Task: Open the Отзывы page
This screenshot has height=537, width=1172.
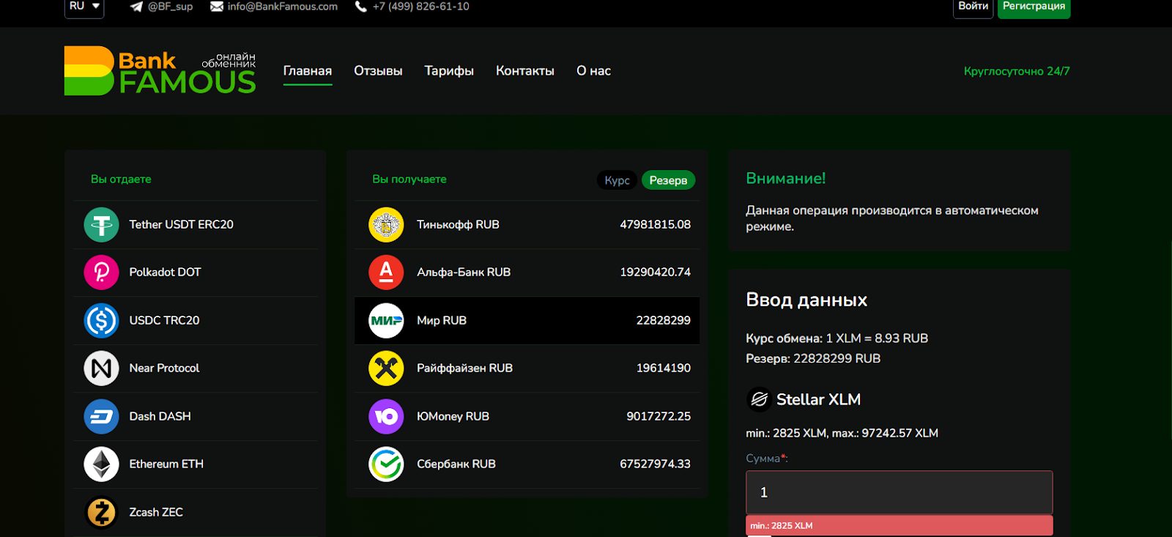Action: pos(378,71)
